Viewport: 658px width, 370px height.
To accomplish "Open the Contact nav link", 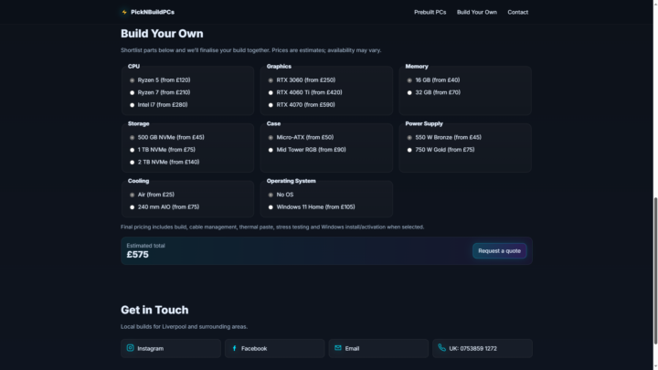I will coord(517,12).
